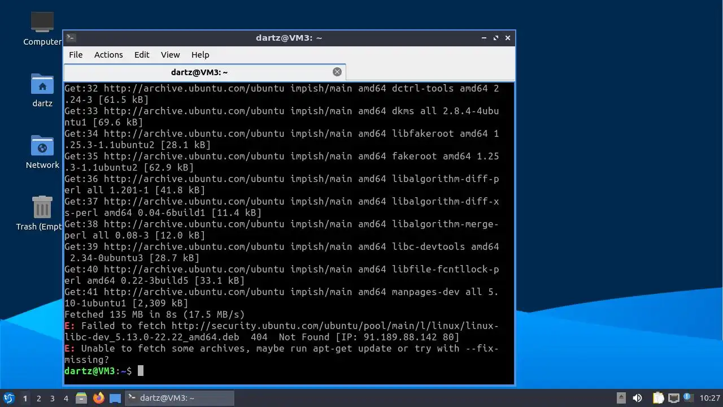Minimize the terminal window
Image resolution: width=723 pixels, height=407 pixels.
click(x=484, y=38)
